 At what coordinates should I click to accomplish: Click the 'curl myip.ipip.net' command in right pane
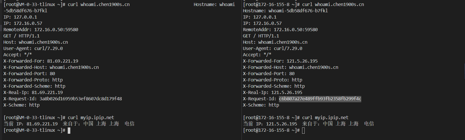click(325, 118)
